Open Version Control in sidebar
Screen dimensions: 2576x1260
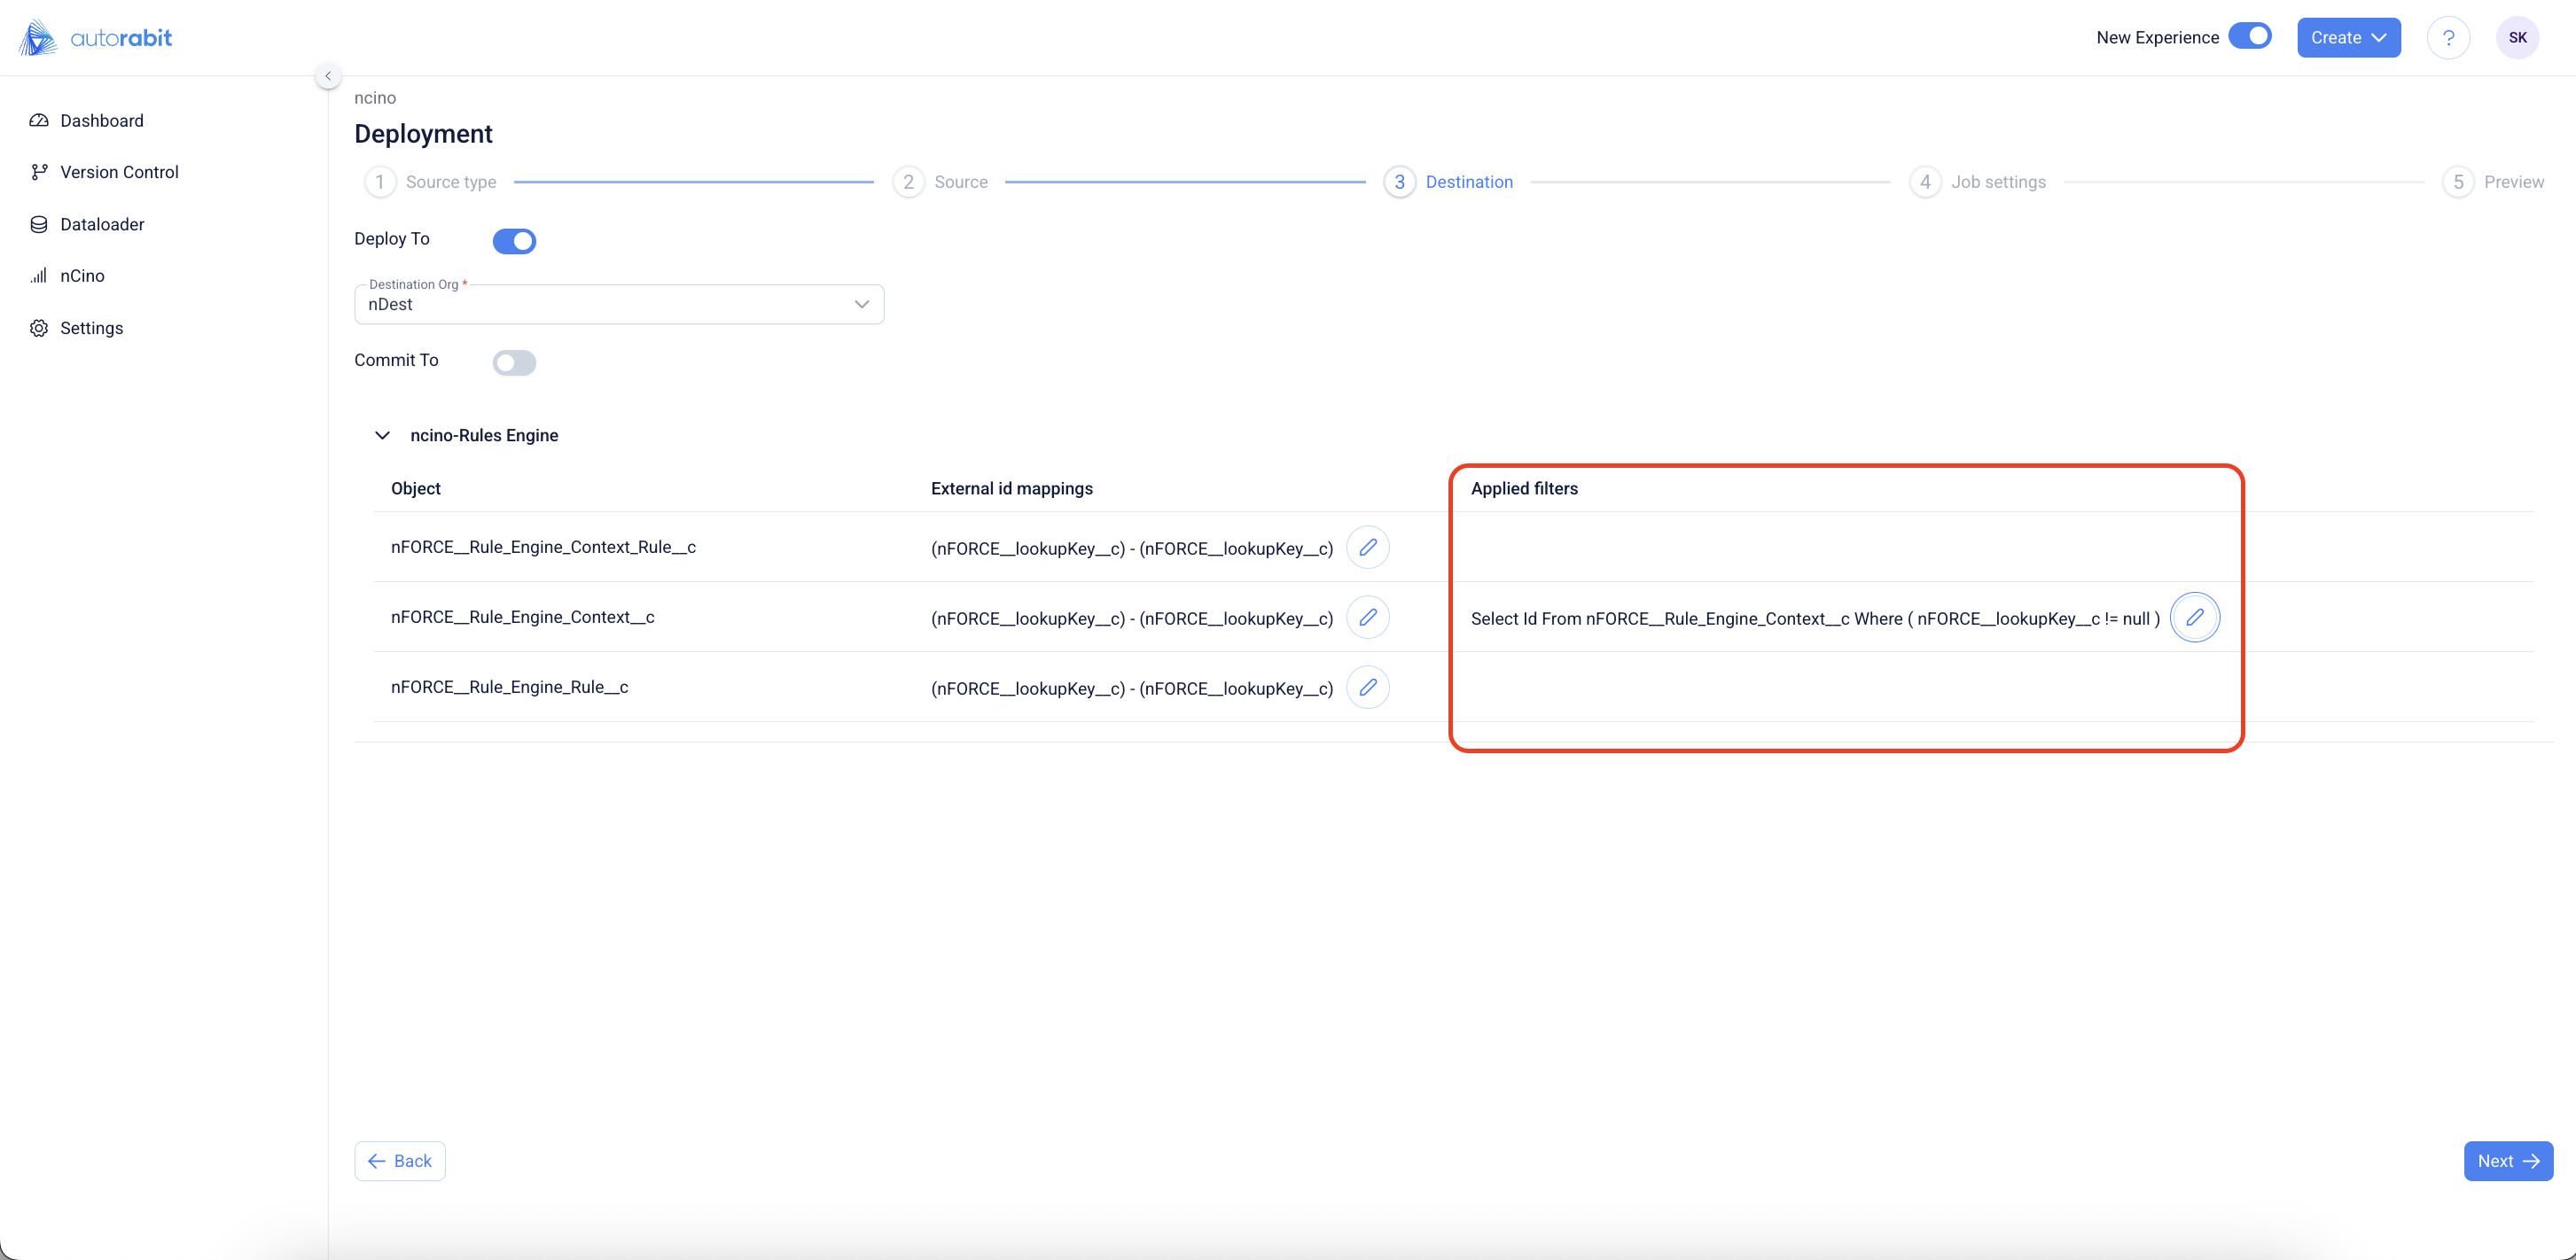click(x=119, y=172)
